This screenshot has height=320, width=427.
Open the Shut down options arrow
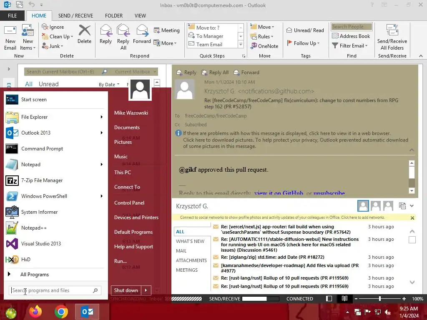[146, 290]
